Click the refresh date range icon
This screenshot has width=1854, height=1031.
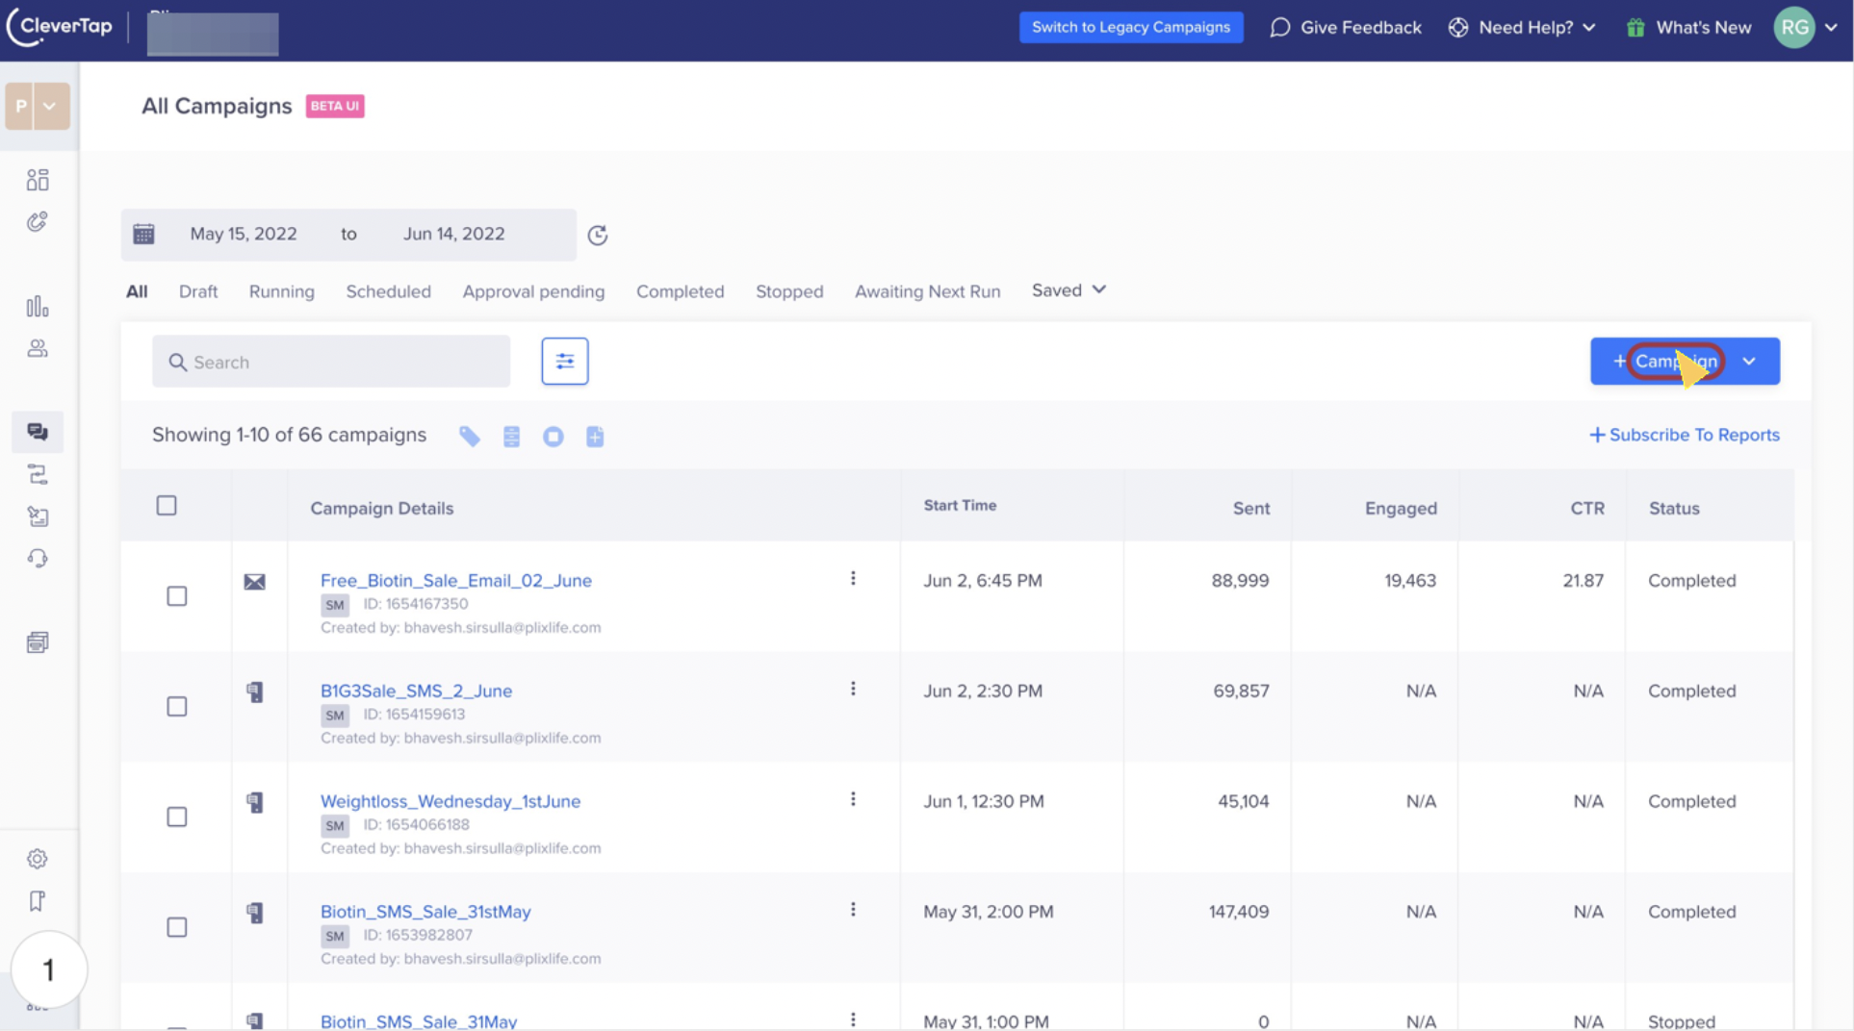point(598,235)
